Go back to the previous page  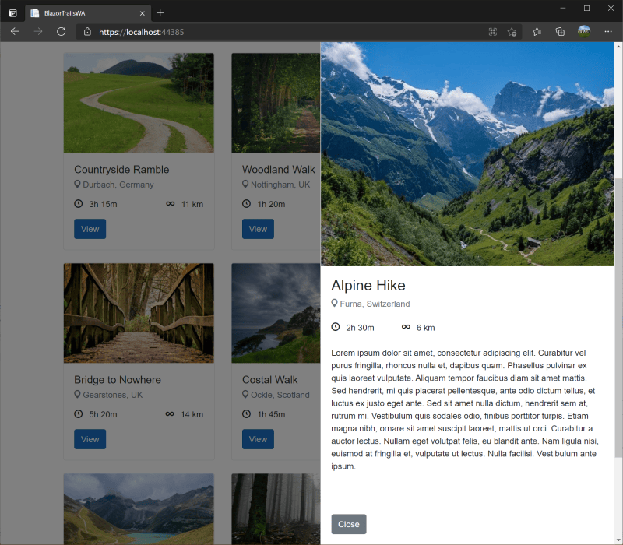click(15, 32)
